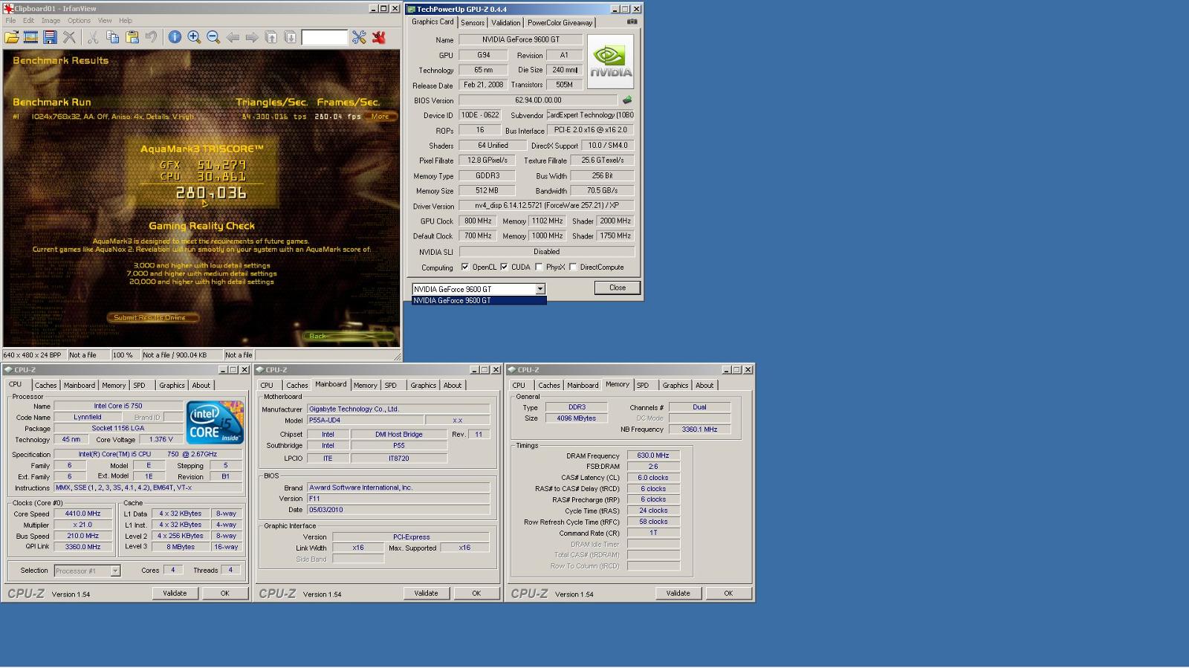The width and height of the screenshot is (1189, 668).
Task: Click the GPU-Z Close button
Action: point(618,288)
